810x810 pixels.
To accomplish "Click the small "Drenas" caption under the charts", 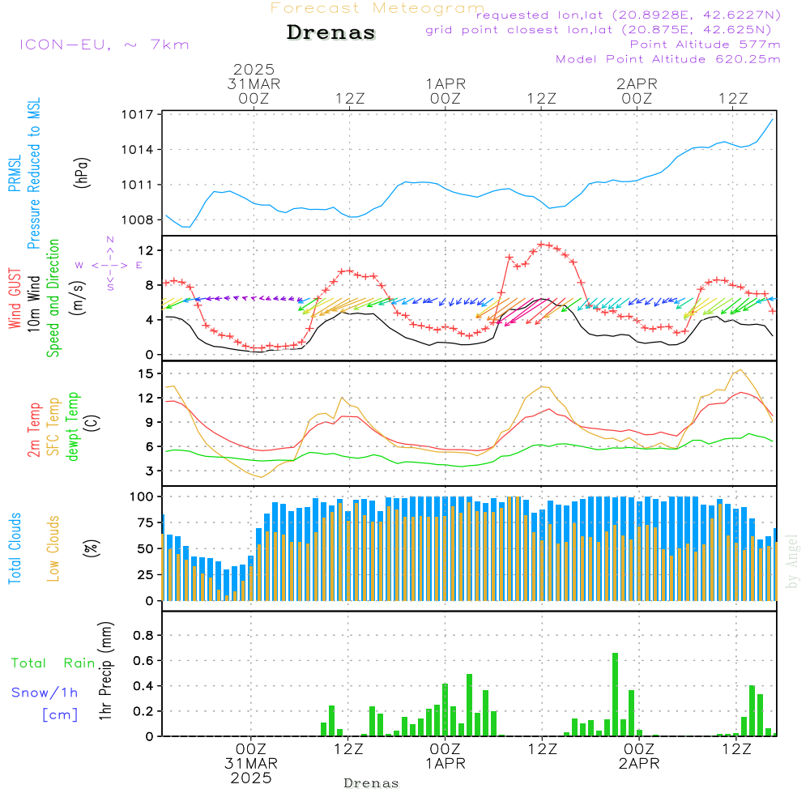I will 372,783.
